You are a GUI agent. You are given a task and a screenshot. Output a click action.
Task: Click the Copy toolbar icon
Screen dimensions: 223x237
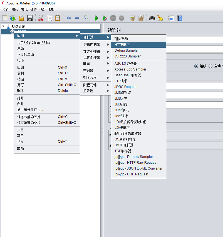49,18
